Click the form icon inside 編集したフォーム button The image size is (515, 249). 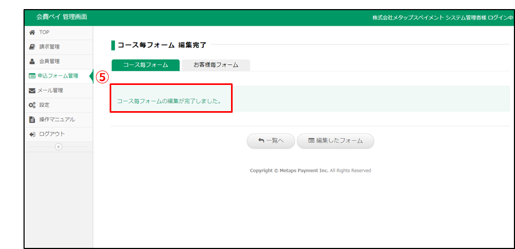311,141
